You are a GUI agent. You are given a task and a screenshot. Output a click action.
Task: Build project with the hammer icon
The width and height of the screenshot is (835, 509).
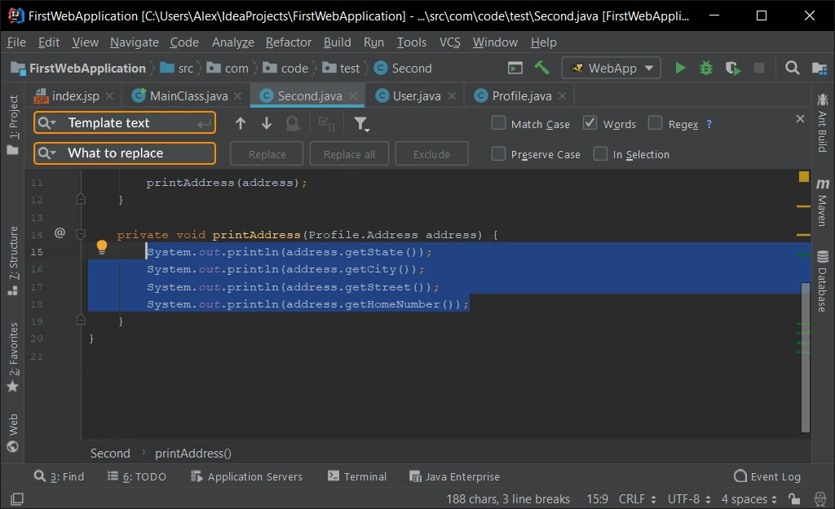tap(541, 69)
